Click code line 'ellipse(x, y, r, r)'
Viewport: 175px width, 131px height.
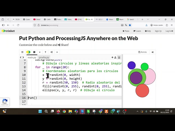[x=59, y=90]
